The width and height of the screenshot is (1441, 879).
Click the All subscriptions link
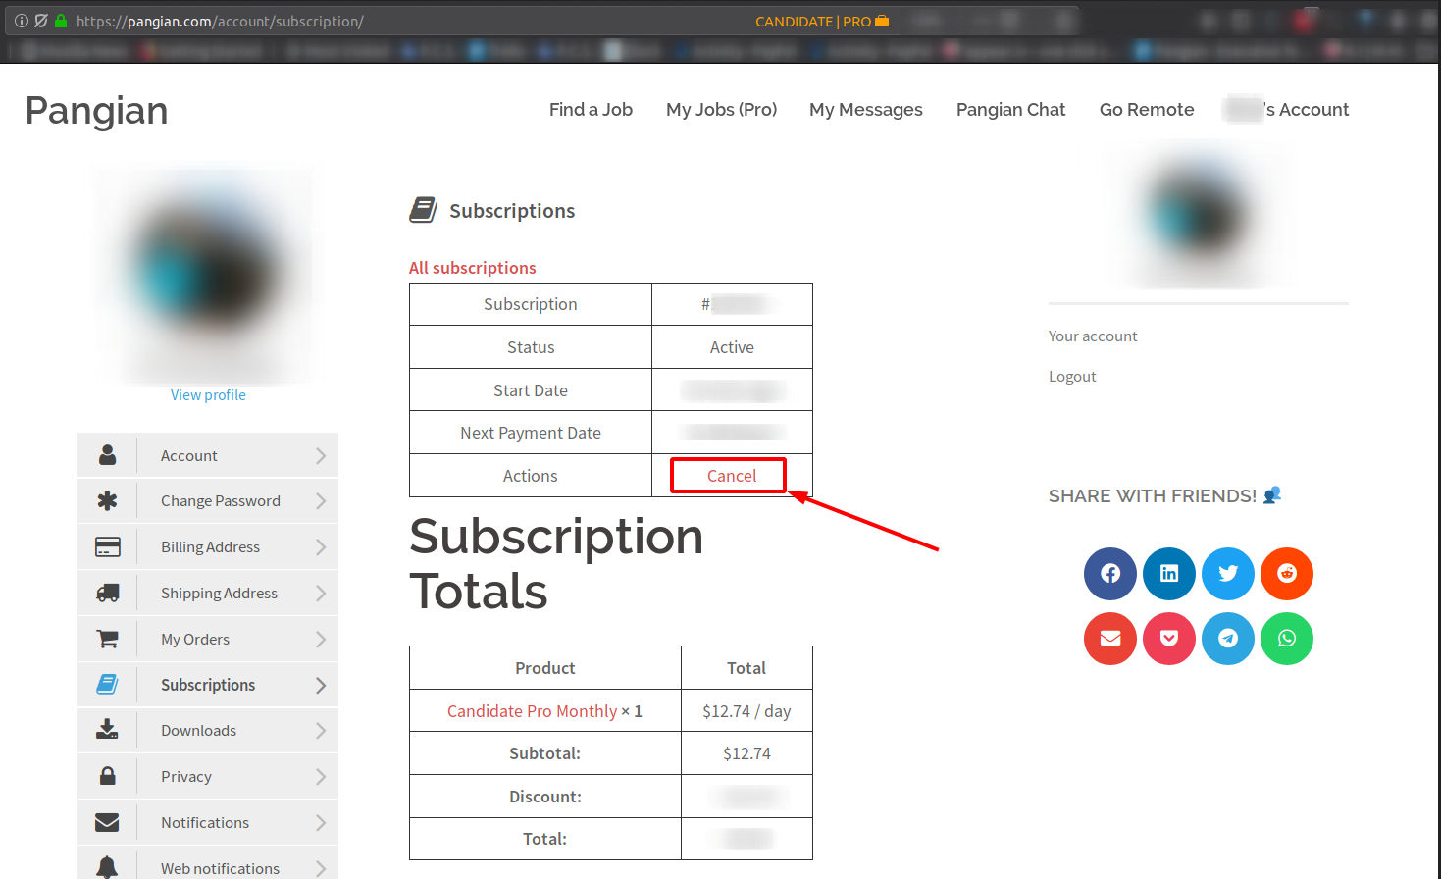[x=472, y=268]
